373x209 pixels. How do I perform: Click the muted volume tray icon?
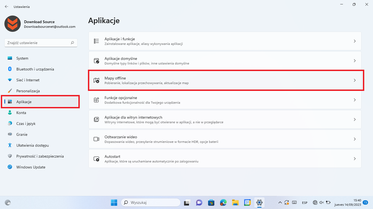[x=321, y=202]
